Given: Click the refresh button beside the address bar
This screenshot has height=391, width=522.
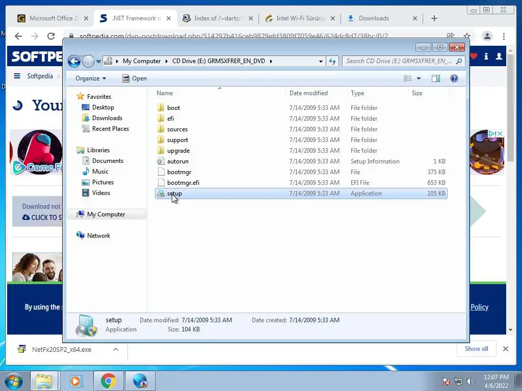Looking at the screenshot, I should (x=332, y=61).
